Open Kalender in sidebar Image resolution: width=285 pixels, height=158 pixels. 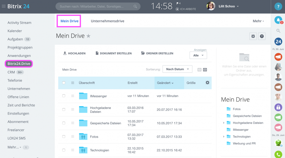(x=14, y=31)
